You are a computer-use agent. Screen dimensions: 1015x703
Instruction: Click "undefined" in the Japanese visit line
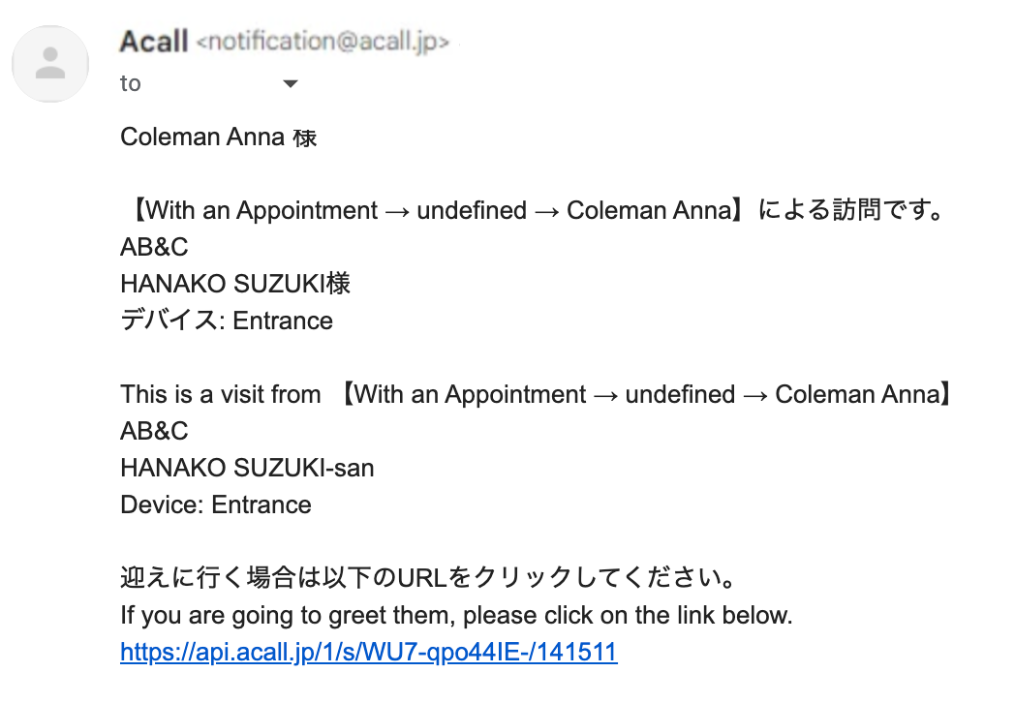point(472,210)
